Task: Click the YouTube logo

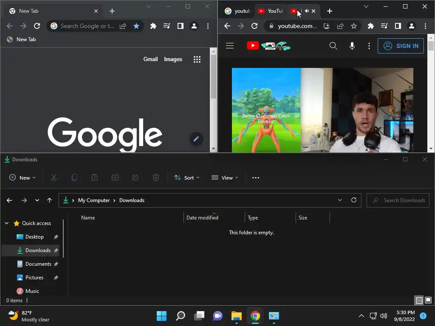Action: point(268,46)
